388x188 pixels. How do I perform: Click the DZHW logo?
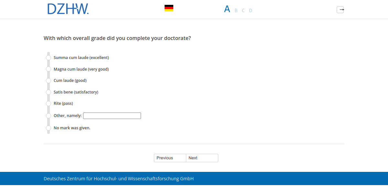[x=68, y=9]
